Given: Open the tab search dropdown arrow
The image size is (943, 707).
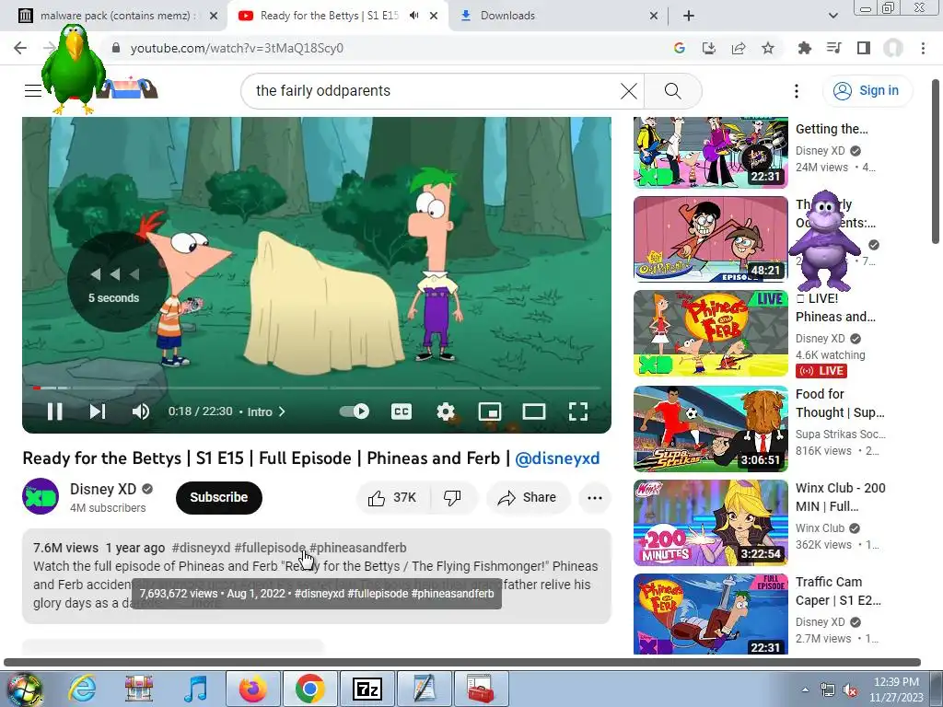Looking at the screenshot, I should (x=832, y=16).
